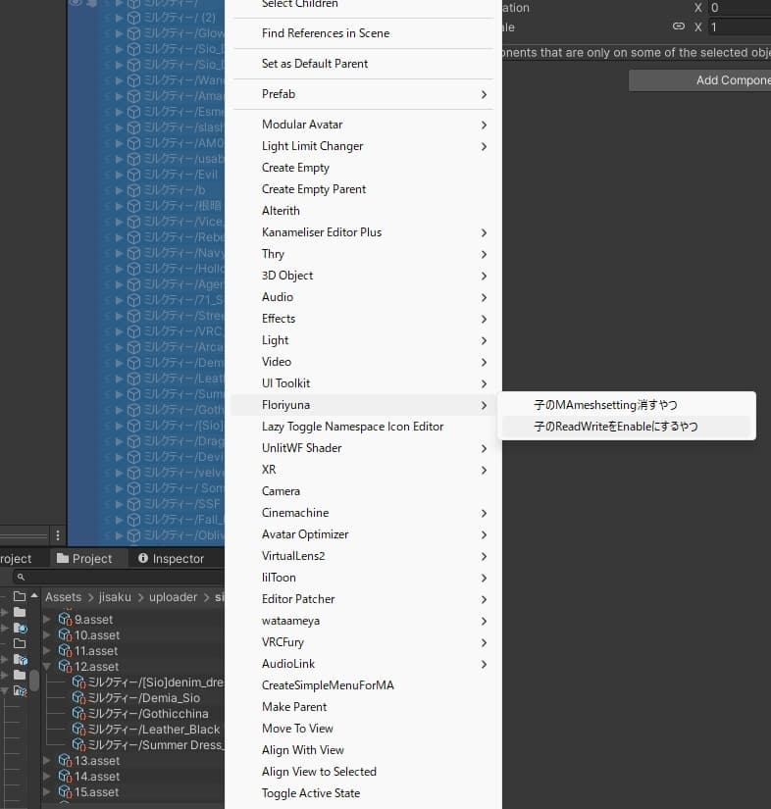Click the uploader breadcrumb folder link
This screenshot has height=809, width=771.
(173, 597)
